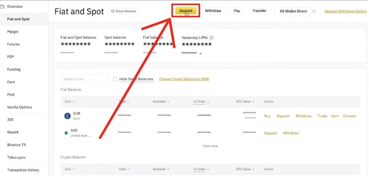Click the Crypto Balance heading text
Screen dimensions: 369x183
click(x=73, y=157)
